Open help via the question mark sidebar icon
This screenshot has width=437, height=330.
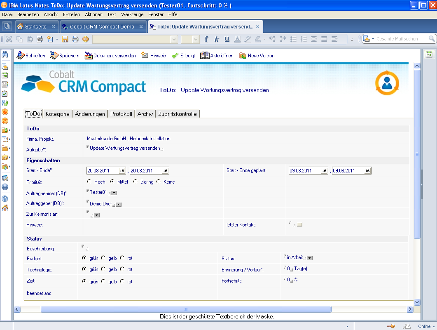(x=5, y=199)
